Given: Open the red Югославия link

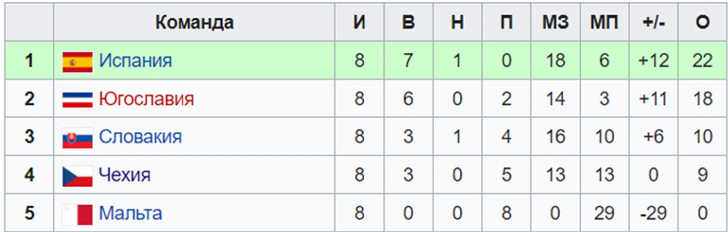Looking at the screenshot, I should pyautogui.click(x=146, y=99).
